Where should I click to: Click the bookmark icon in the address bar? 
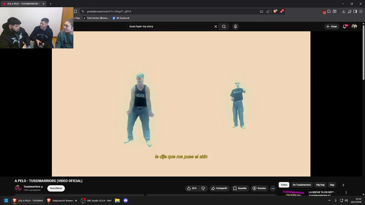75,11
